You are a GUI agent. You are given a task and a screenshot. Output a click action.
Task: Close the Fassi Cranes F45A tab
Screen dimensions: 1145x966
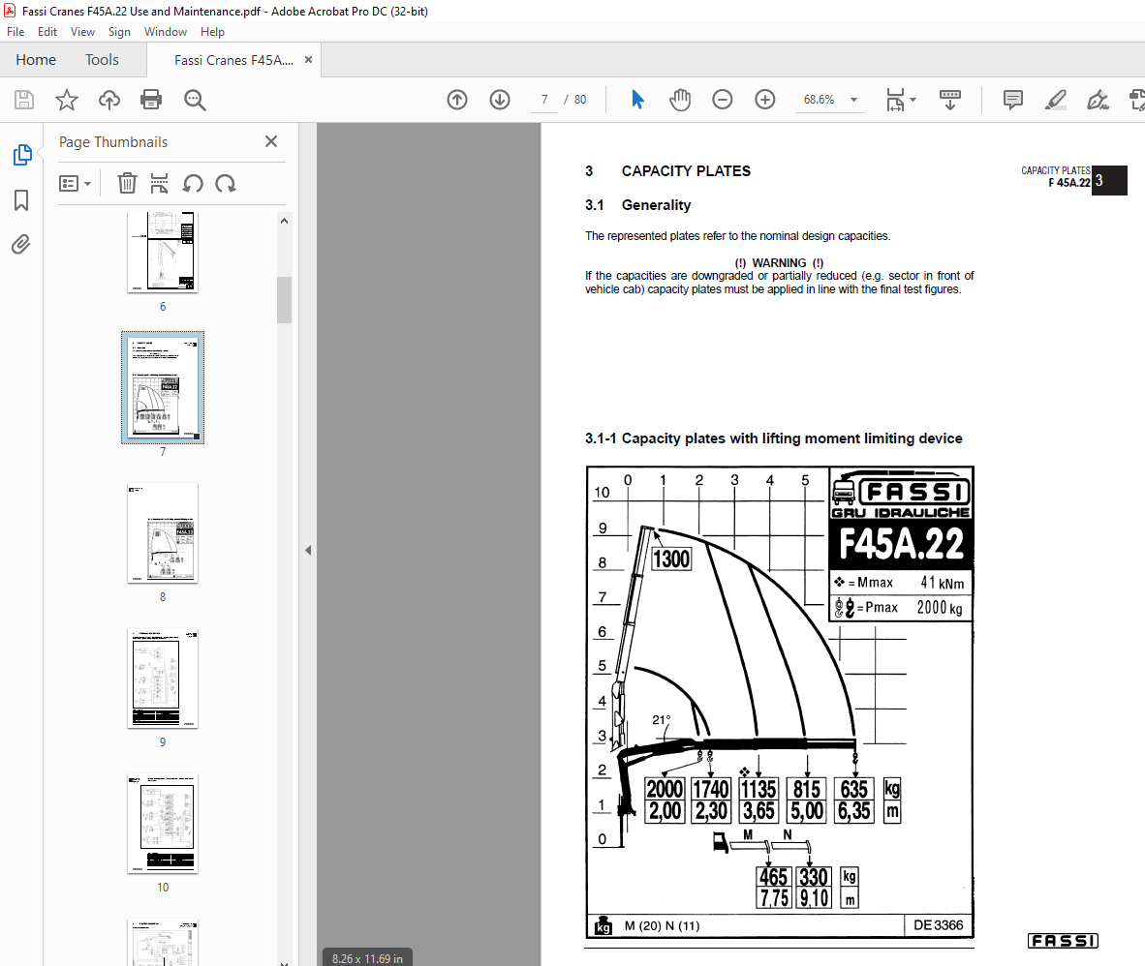pyautogui.click(x=308, y=60)
